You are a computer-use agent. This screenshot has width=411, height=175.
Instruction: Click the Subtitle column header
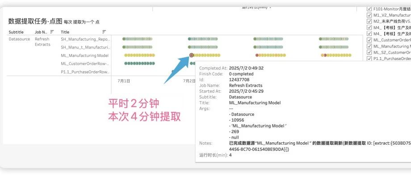16,32
